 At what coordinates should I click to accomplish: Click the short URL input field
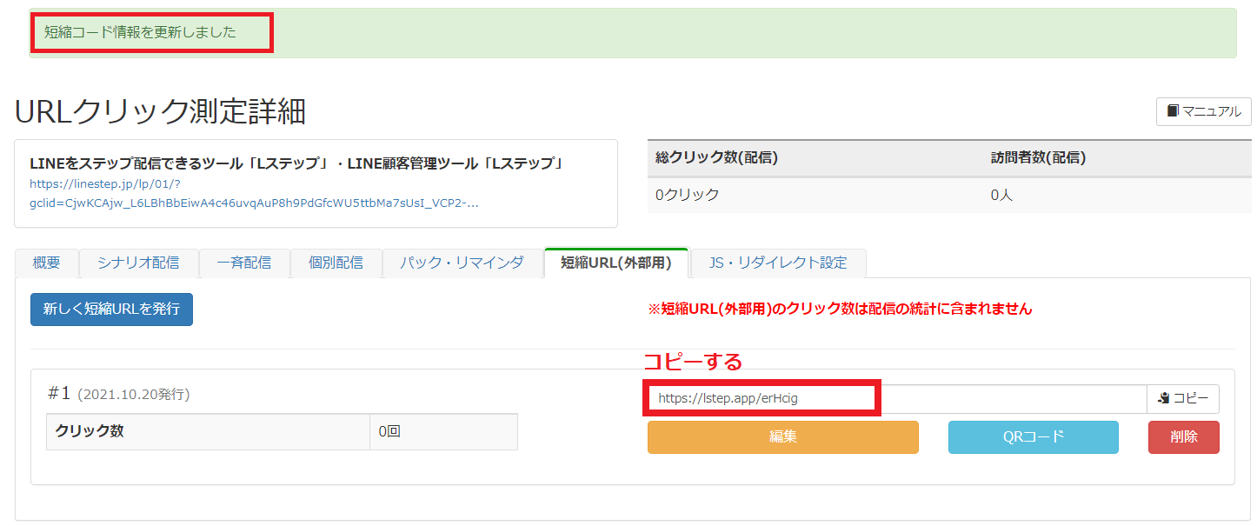point(897,398)
